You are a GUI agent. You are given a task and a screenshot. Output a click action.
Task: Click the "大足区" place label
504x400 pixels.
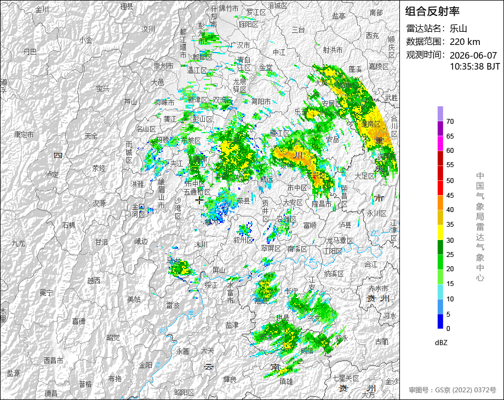[364, 176]
